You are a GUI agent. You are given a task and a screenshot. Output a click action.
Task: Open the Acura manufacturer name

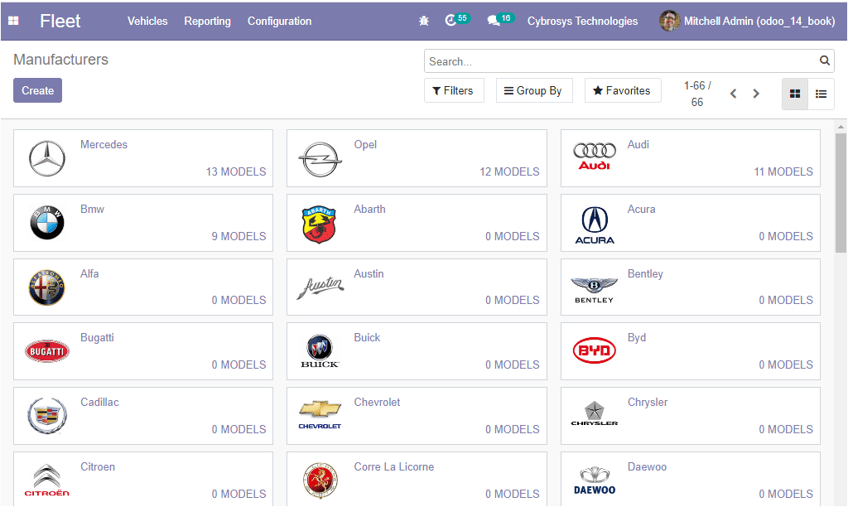coord(642,209)
